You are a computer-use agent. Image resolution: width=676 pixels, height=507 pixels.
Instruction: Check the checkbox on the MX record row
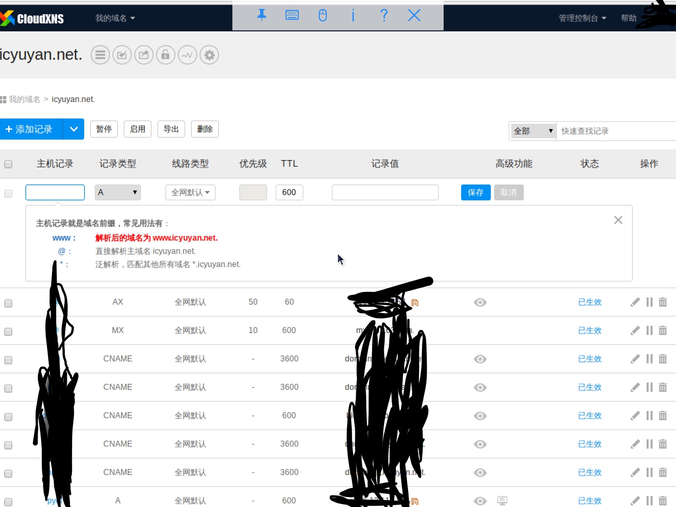(8, 331)
